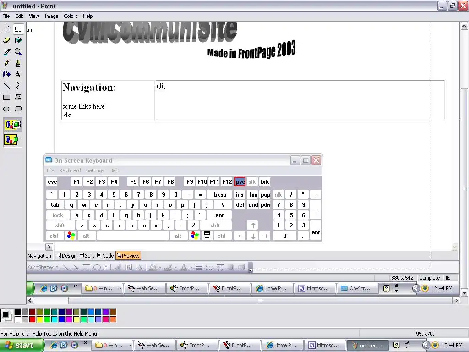469x352 pixels.
Task: Pick the Rectangle shape tool
Action: coord(7,97)
